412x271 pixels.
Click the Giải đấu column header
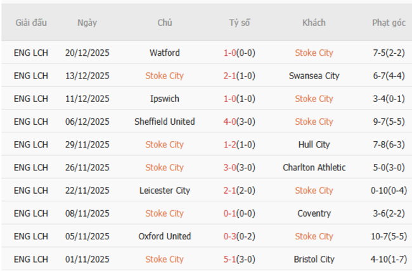(x=31, y=23)
